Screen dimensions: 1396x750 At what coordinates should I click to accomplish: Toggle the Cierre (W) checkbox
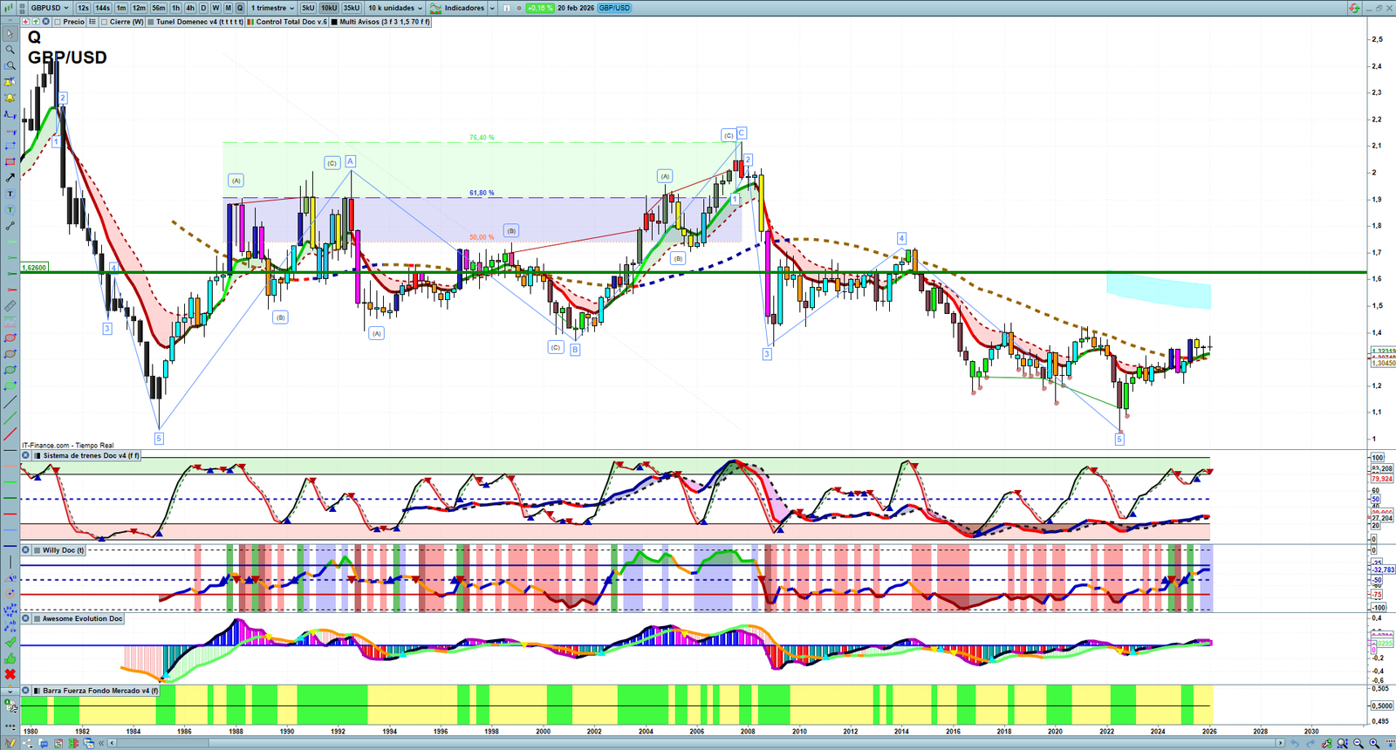coord(105,22)
